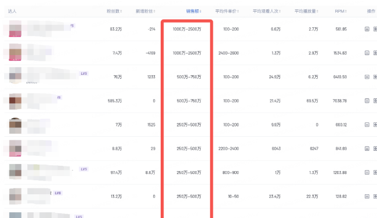The image size is (377, 218).
Task: Click LV5 badge in the 76万 fans row
Action: pos(84,74)
